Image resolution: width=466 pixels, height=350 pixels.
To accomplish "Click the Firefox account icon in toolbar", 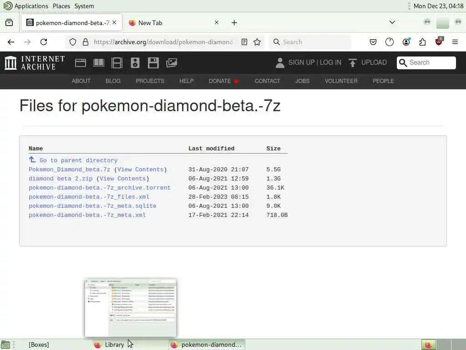I will click(x=406, y=42).
